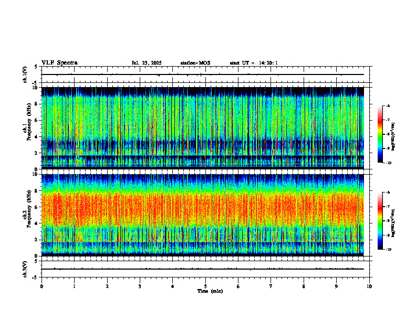Image resolution: width=416 pixels, height=321 pixels.
Task: Click inside the ch.2 spectrogram panel
Action: pos(203,215)
